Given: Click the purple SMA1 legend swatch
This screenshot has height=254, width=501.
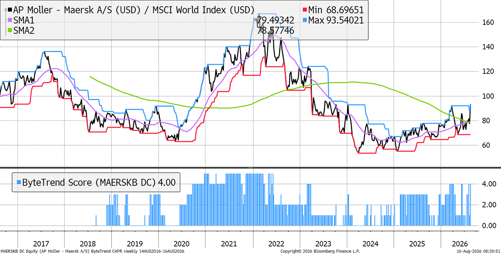Looking at the screenshot, I should (x=10, y=20).
